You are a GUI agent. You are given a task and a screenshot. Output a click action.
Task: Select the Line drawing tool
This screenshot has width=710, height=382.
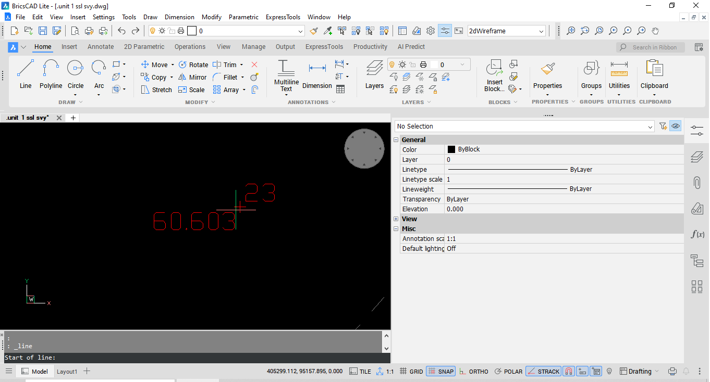coord(26,74)
